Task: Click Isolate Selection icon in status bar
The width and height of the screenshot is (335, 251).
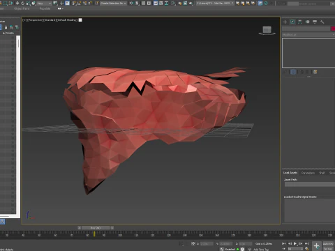Action: click(181, 243)
